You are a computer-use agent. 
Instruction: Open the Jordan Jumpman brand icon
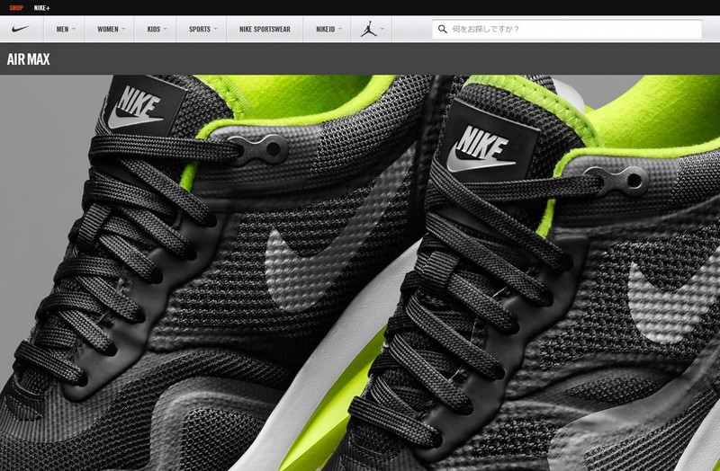point(368,29)
